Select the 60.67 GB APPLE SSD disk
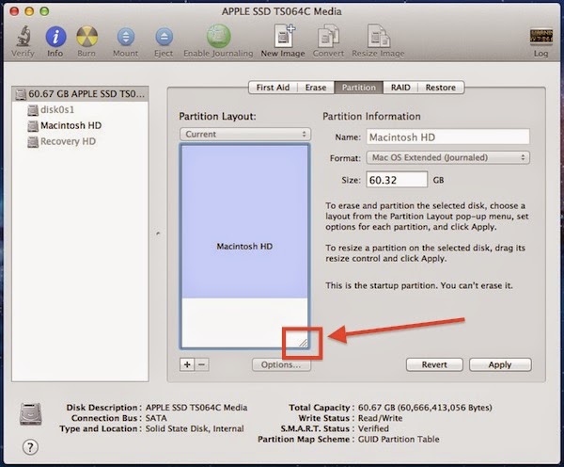The image size is (564, 467). (80, 94)
